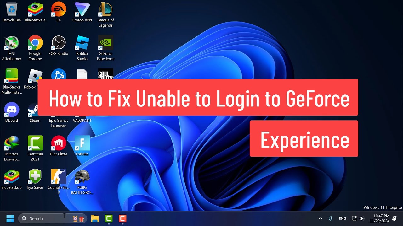Open the volume speaker tray icon

(361, 218)
